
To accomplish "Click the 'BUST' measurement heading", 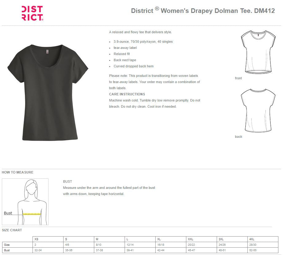I will [68, 181].
